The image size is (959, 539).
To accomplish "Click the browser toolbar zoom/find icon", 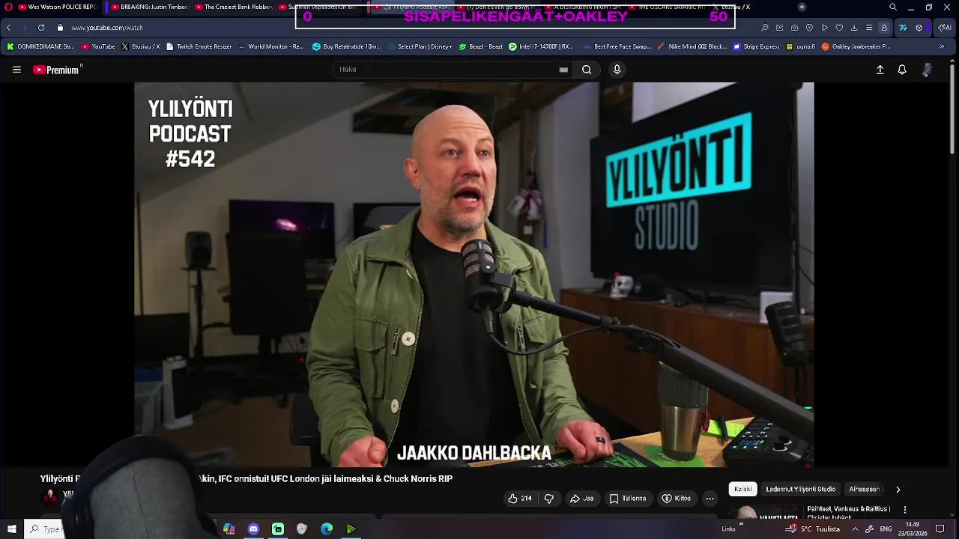I will [x=764, y=28].
